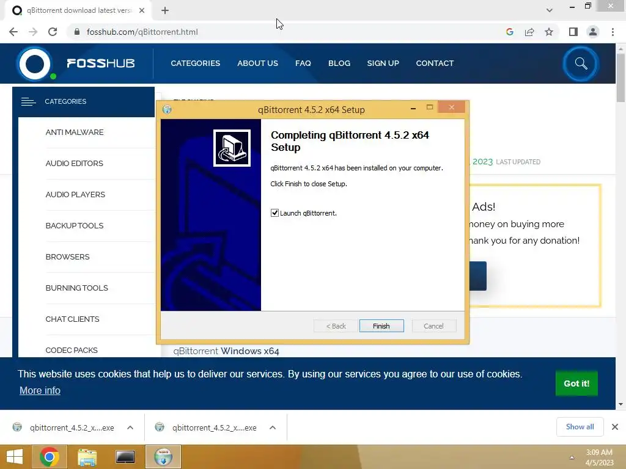The height and width of the screenshot is (469, 626).
Task: Select Burning Tools category
Action: pos(76,288)
